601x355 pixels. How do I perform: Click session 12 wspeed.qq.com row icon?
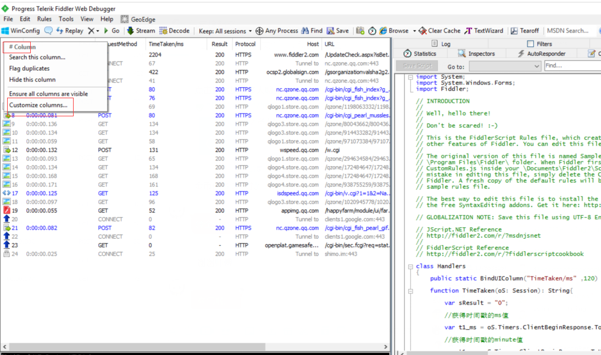pos(7,150)
